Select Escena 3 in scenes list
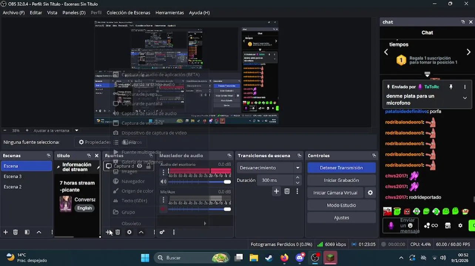This screenshot has height=266, width=475. (x=27, y=177)
